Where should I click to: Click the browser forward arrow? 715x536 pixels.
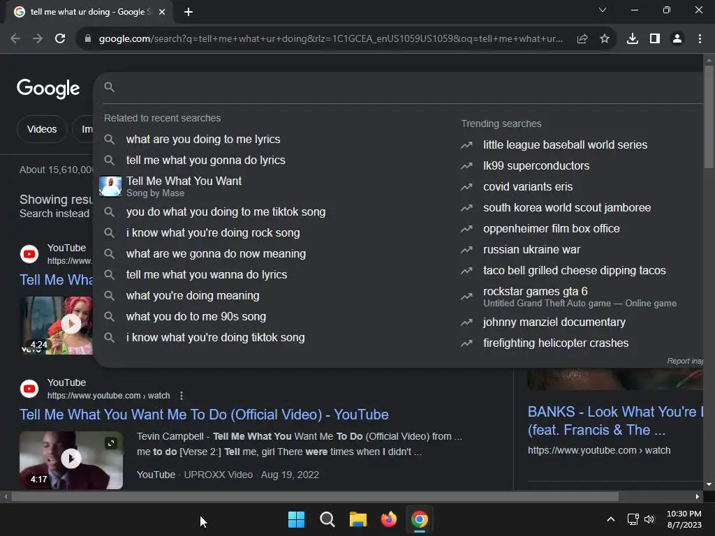38,39
